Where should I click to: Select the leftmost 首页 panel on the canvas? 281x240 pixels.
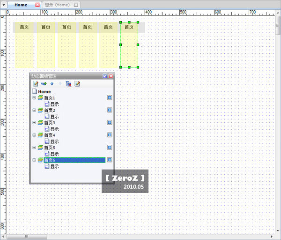(x=24, y=45)
